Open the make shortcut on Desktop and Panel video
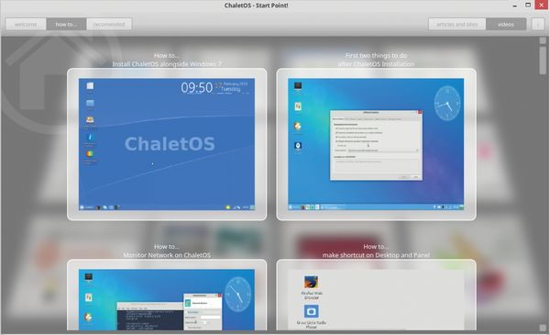The image size is (550, 335). click(x=376, y=296)
